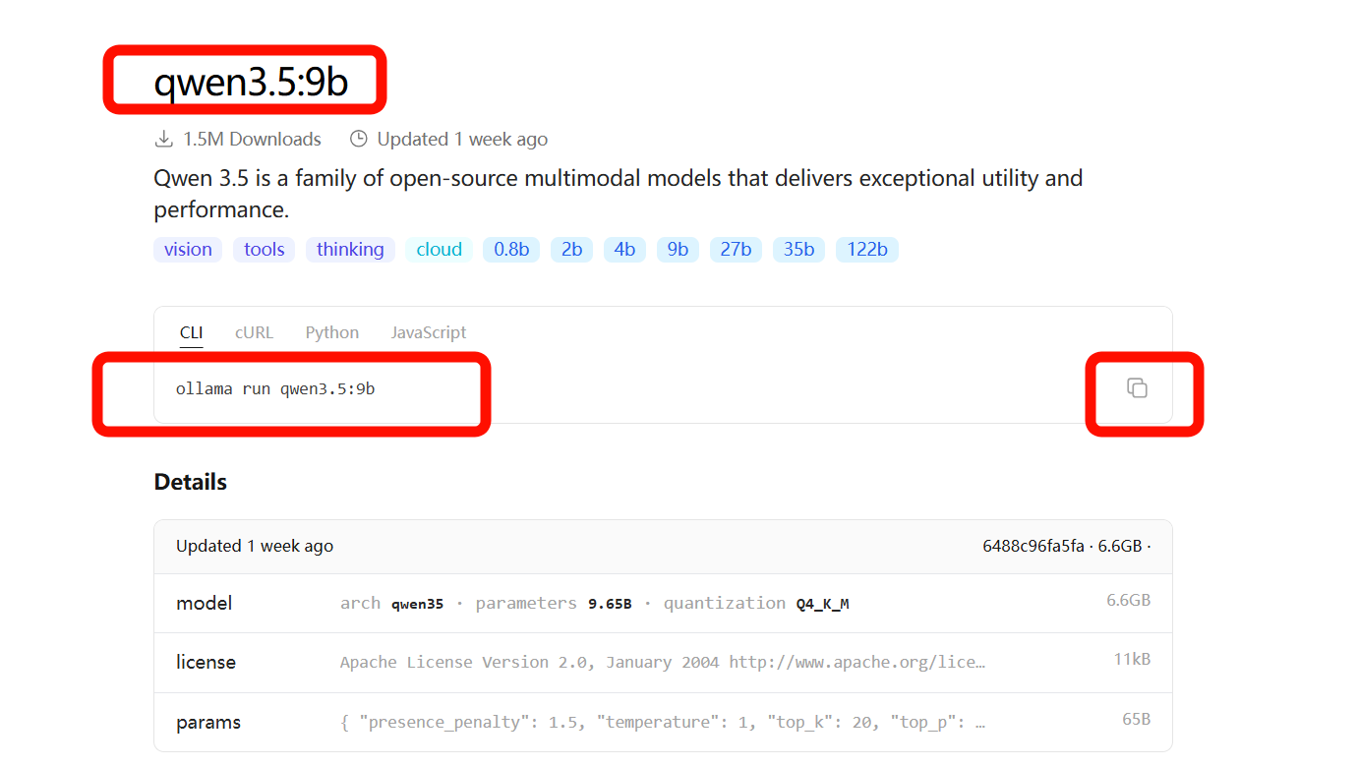Viewport: 1358px width, 766px height.
Task: Select the 4b model size tag
Action: click(x=624, y=250)
